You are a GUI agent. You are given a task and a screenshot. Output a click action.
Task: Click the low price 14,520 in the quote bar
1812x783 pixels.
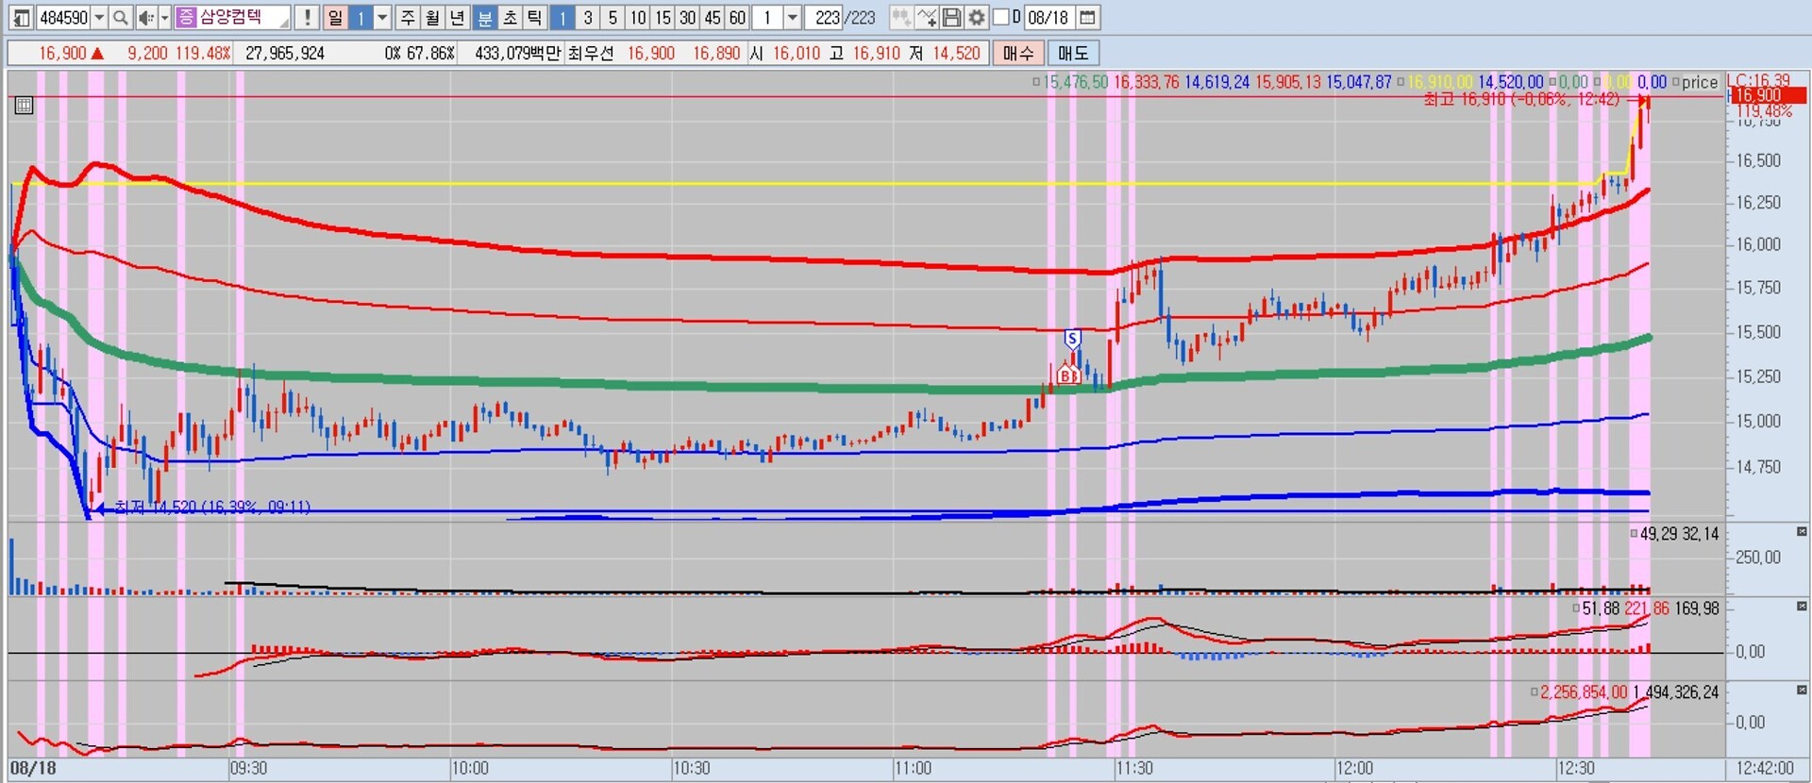[x=957, y=53]
